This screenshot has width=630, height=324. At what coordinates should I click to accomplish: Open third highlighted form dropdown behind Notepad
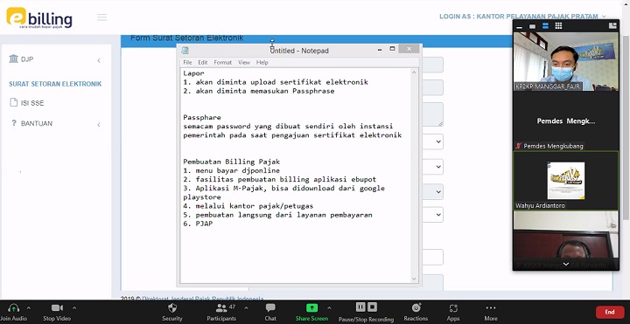click(438, 191)
